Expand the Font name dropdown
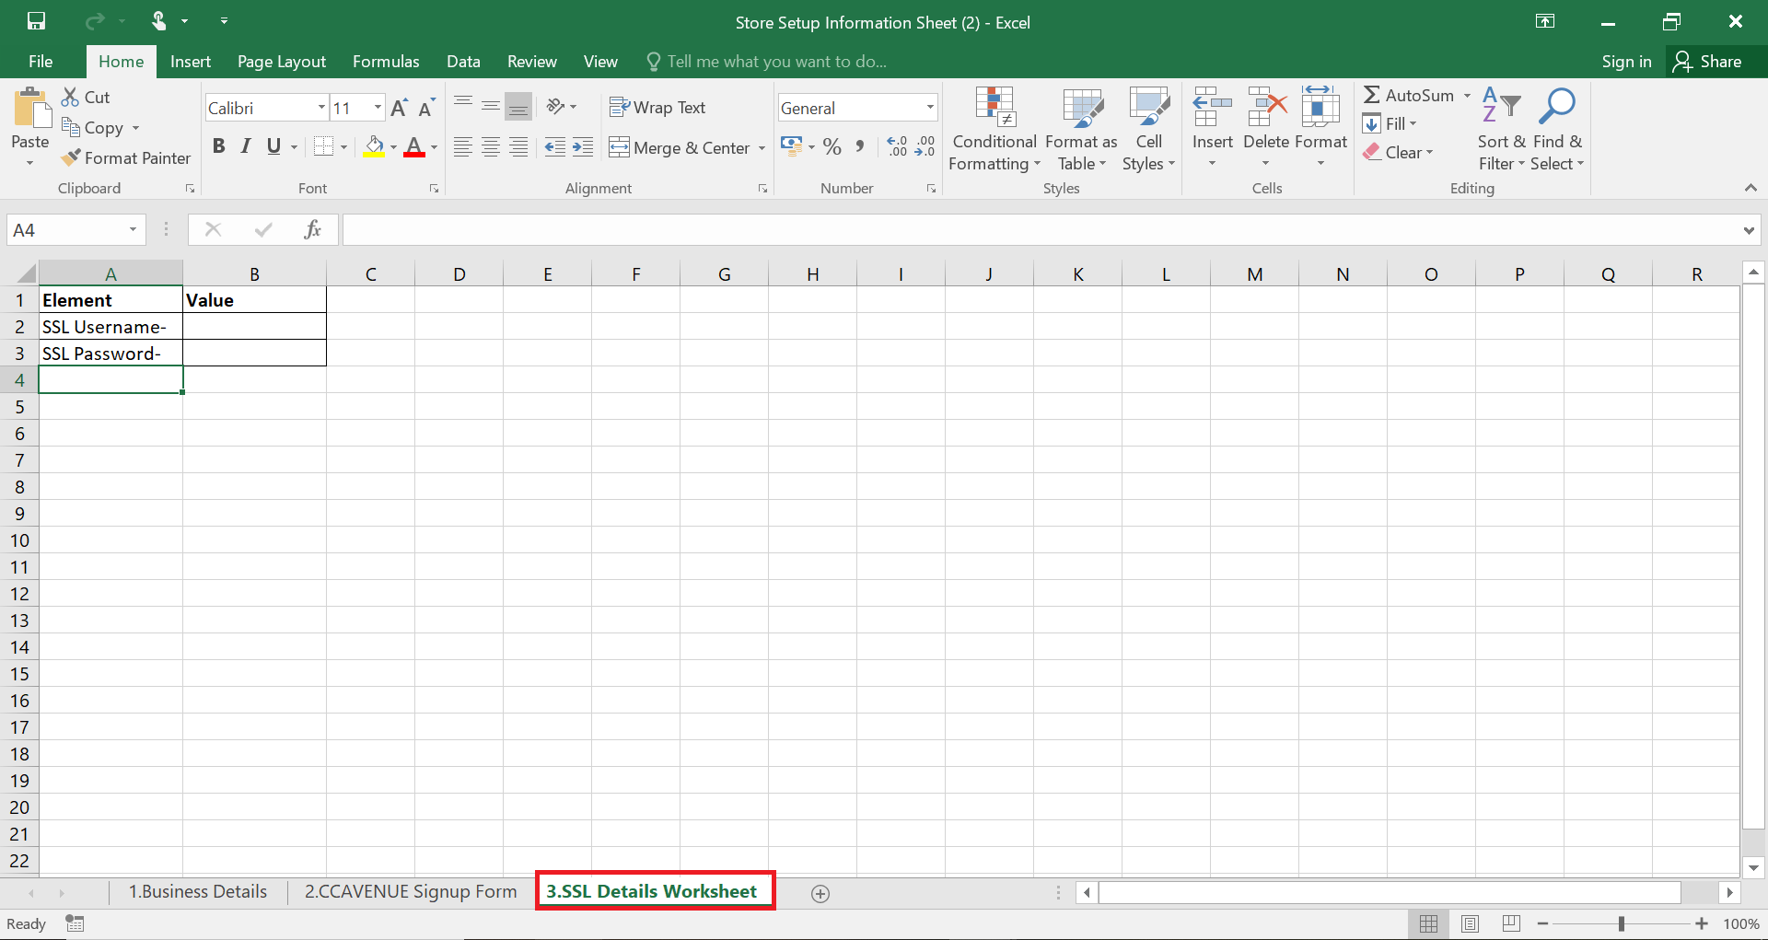 321,108
